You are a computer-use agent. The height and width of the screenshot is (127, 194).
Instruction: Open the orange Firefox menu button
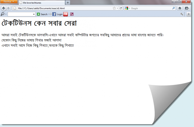(9, 2)
